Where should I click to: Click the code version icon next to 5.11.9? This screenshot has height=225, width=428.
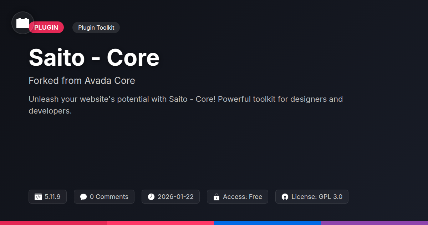point(38,197)
